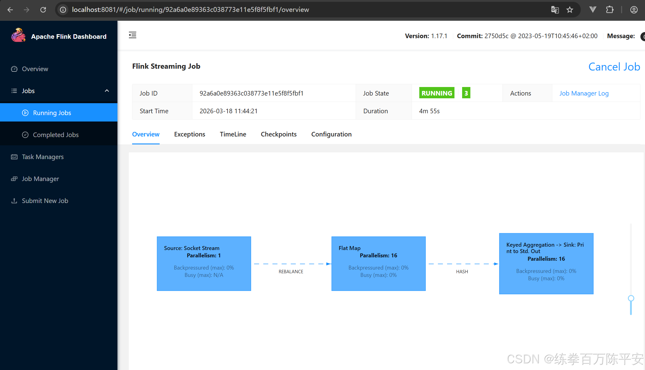Go back with the browser back arrow
Image resolution: width=645 pixels, height=370 pixels.
[x=10, y=10]
